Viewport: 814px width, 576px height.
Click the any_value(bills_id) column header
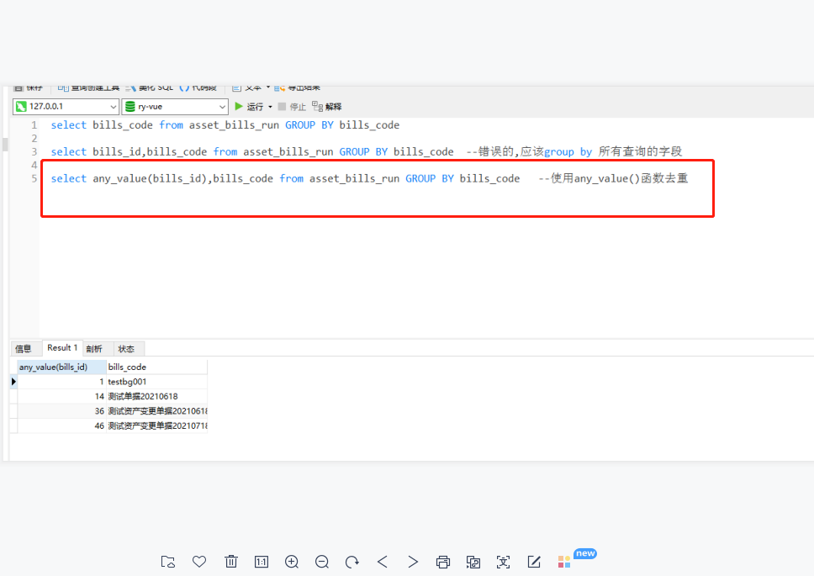click(61, 367)
